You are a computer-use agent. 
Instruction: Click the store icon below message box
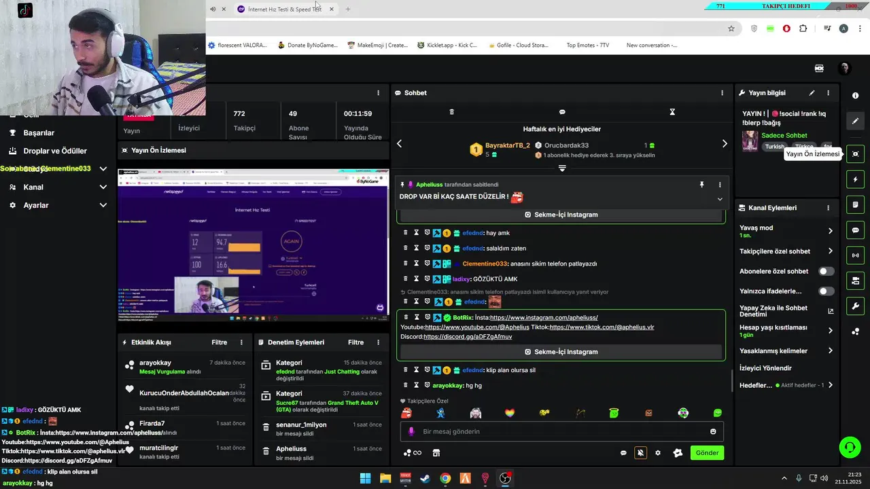coord(436,453)
